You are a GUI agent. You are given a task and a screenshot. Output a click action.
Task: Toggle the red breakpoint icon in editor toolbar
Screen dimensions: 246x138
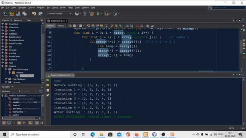pos(138,26)
